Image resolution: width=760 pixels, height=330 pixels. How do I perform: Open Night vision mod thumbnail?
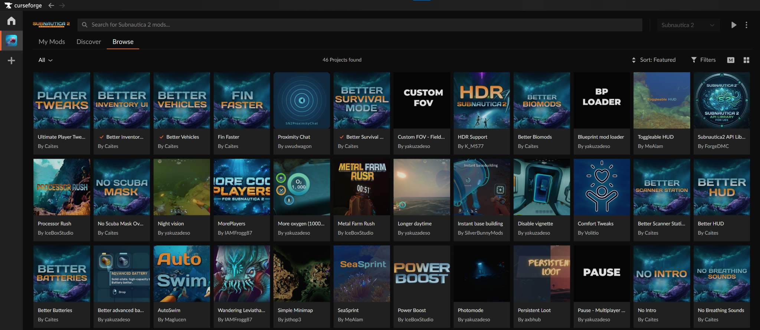[x=182, y=187]
